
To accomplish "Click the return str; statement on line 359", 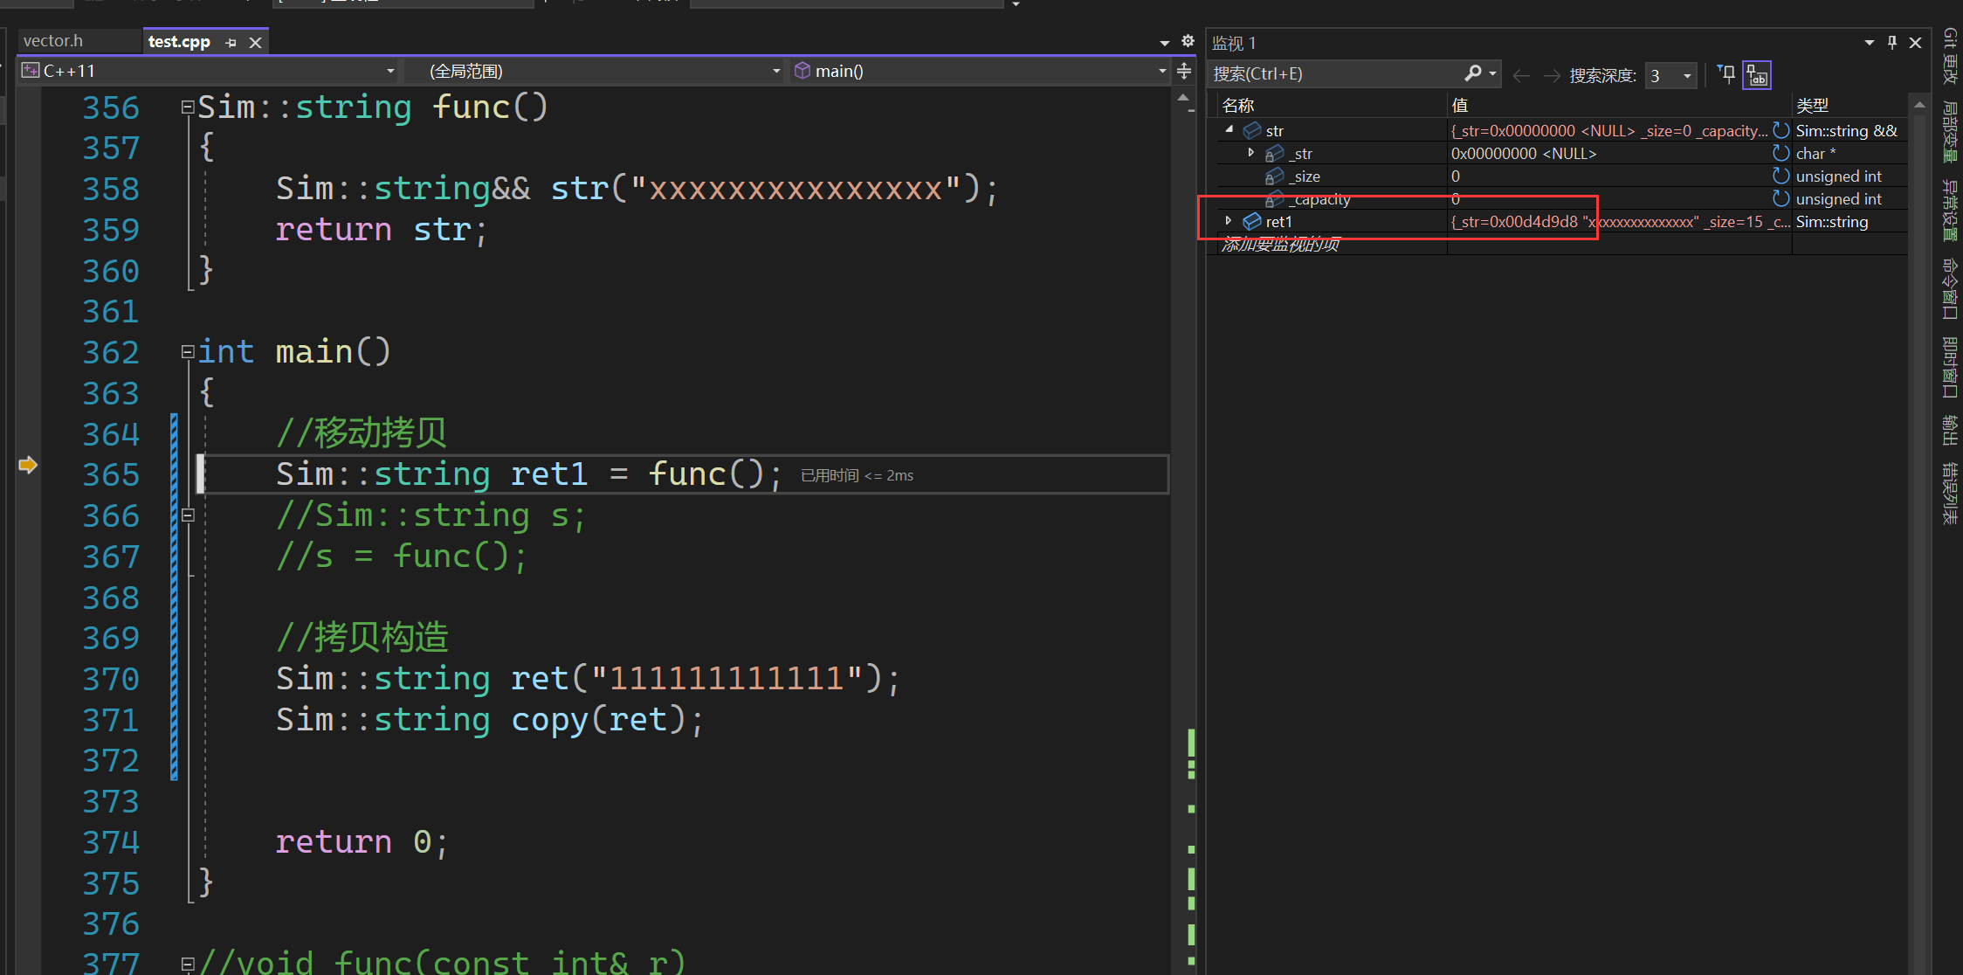I will tap(382, 230).
